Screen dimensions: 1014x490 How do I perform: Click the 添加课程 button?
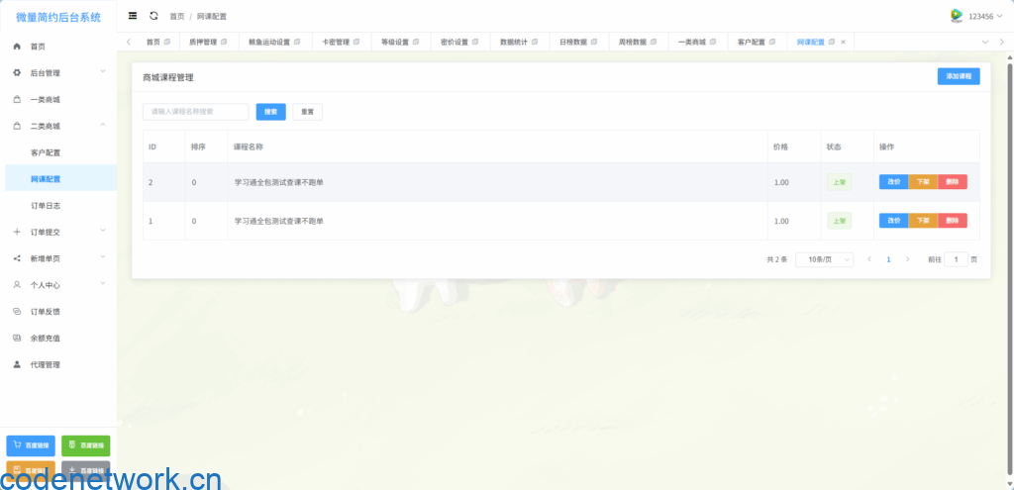click(x=958, y=76)
